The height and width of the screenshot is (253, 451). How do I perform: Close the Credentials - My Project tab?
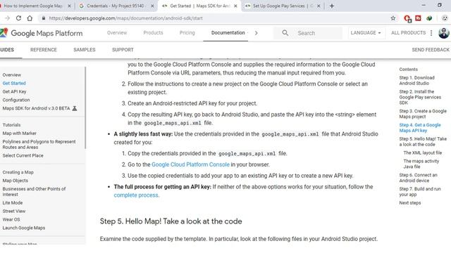click(152, 6)
